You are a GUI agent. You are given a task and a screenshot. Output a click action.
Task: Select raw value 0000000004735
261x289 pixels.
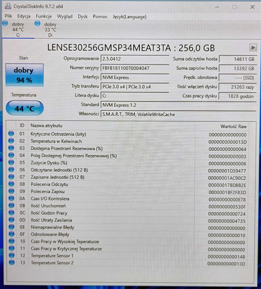227,221
